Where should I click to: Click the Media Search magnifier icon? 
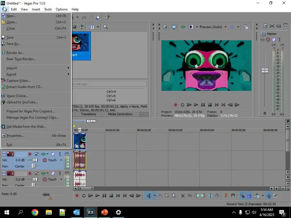[106, 27]
